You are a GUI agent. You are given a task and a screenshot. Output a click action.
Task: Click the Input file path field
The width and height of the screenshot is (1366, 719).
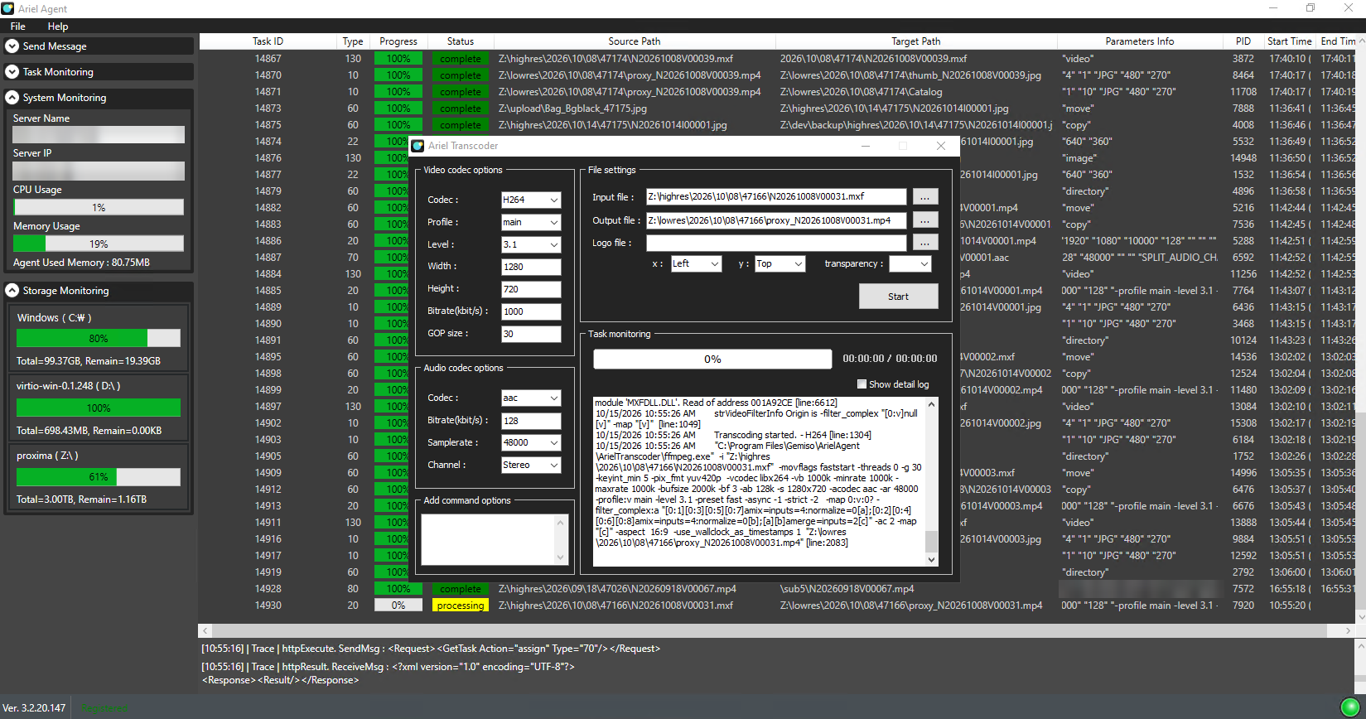click(x=776, y=197)
